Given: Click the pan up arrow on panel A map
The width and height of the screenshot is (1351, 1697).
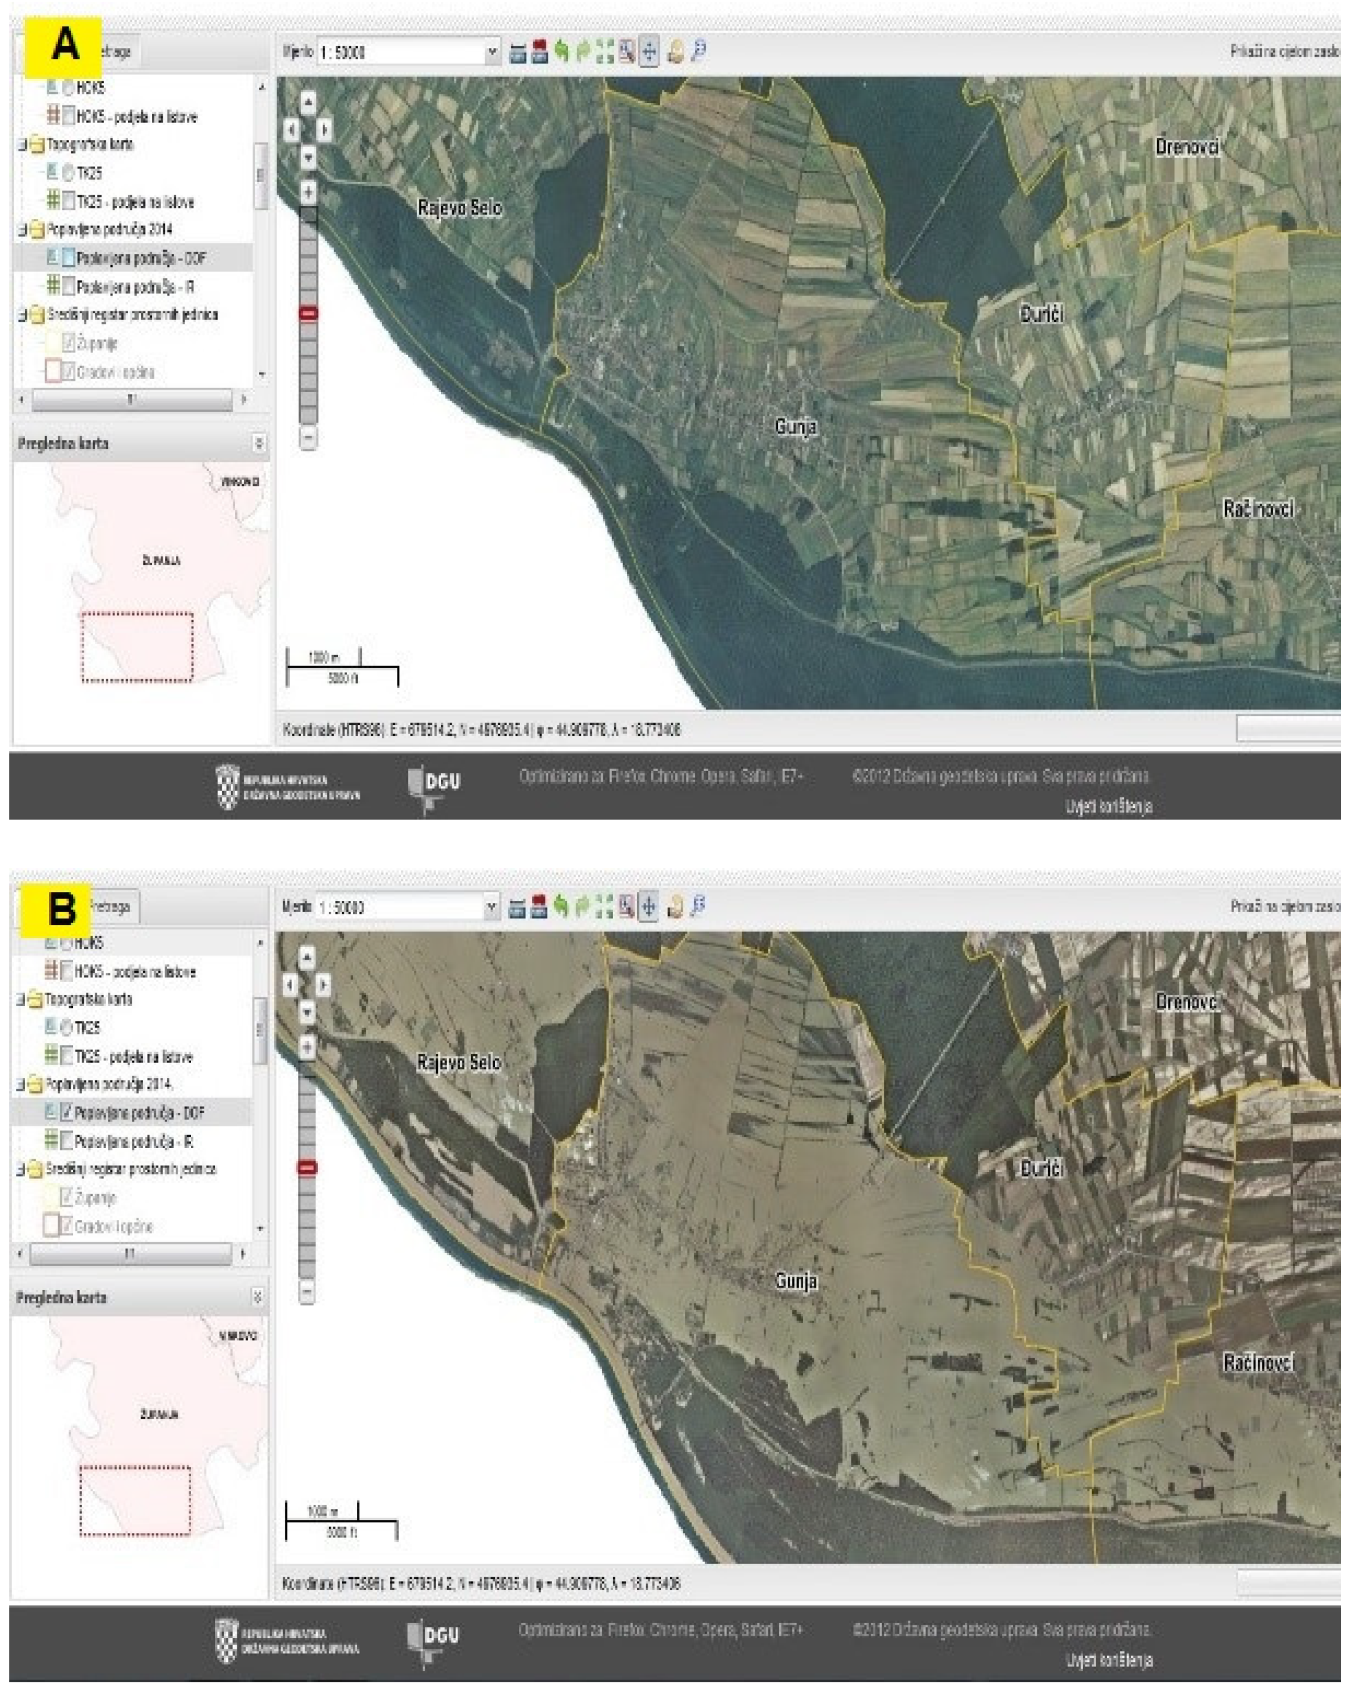Looking at the screenshot, I should point(308,103).
